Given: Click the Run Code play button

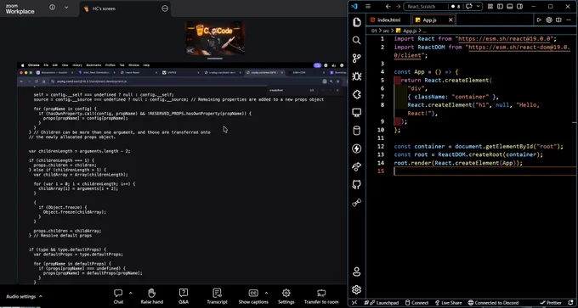Looking at the screenshot, I should [x=539, y=20].
